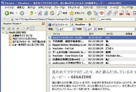Click the green Back button
This screenshot has height=92, width=136.
(9, 13)
